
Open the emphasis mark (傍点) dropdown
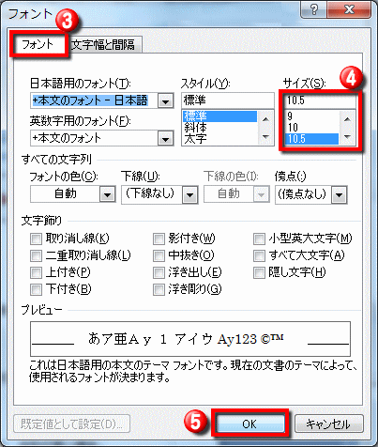[x=339, y=194]
